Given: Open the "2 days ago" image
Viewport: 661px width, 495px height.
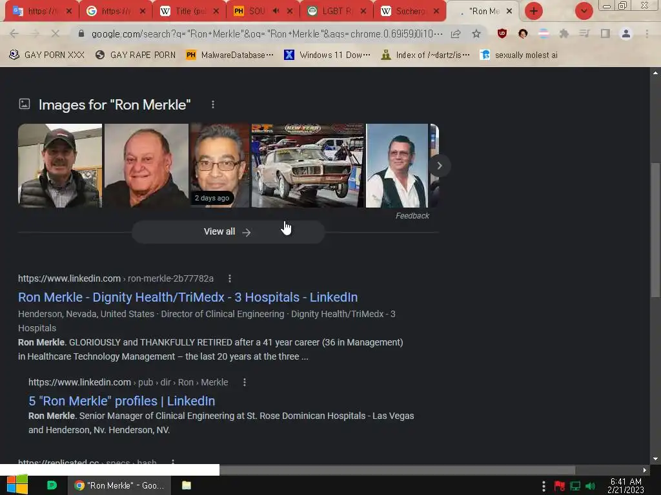Looking at the screenshot, I should [220, 166].
